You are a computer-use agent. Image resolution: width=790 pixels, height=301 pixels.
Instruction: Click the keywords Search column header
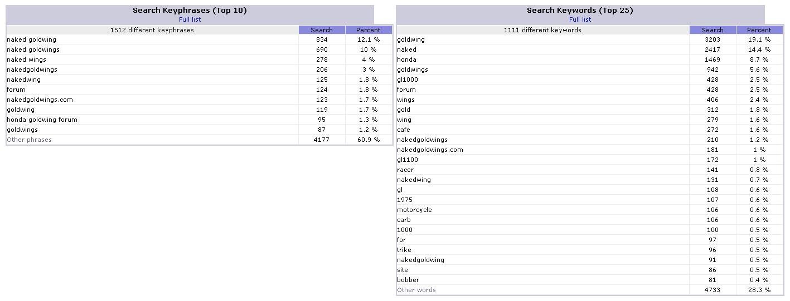pyautogui.click(x=713, y=30)
